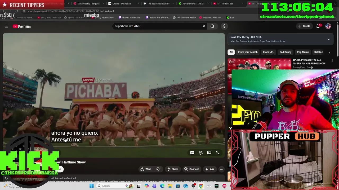Open the Sports Scores Bot bookmark
The image size is (339, 190).
point(76,17)
